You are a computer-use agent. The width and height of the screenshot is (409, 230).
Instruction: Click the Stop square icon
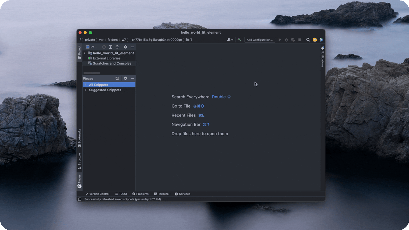pyautogui.click(x=300, y=40)
